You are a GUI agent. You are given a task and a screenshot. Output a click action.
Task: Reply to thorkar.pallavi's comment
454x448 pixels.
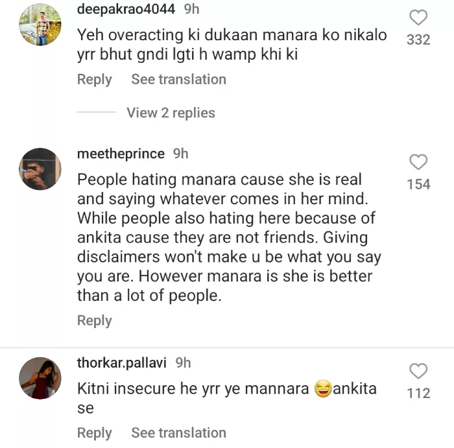pyautogui.click(x=94, y=432)
